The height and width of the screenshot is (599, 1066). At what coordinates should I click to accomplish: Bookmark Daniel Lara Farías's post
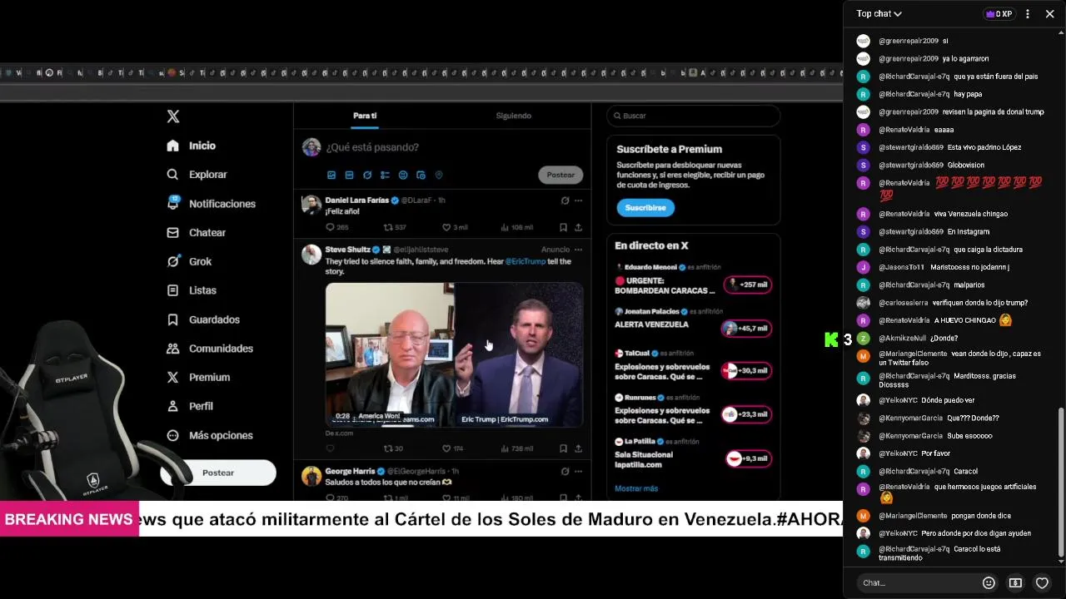point(564,227)
